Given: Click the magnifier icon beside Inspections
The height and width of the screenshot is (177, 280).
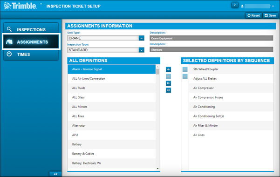Looking at the screenshot, I should 9,29.
